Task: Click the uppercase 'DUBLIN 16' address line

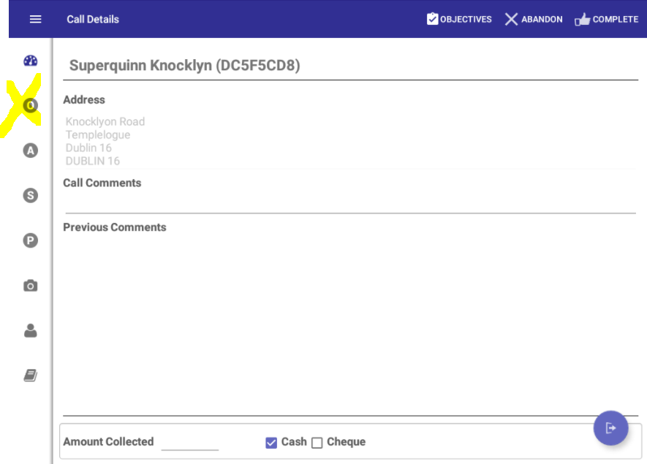Action: click(92, 161)
